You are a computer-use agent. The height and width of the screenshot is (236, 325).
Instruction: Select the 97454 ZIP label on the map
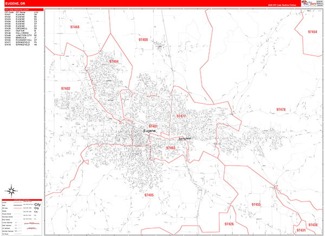[313, 32]
